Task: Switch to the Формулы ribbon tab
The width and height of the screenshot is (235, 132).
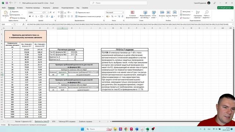Action: pos(47,8)
